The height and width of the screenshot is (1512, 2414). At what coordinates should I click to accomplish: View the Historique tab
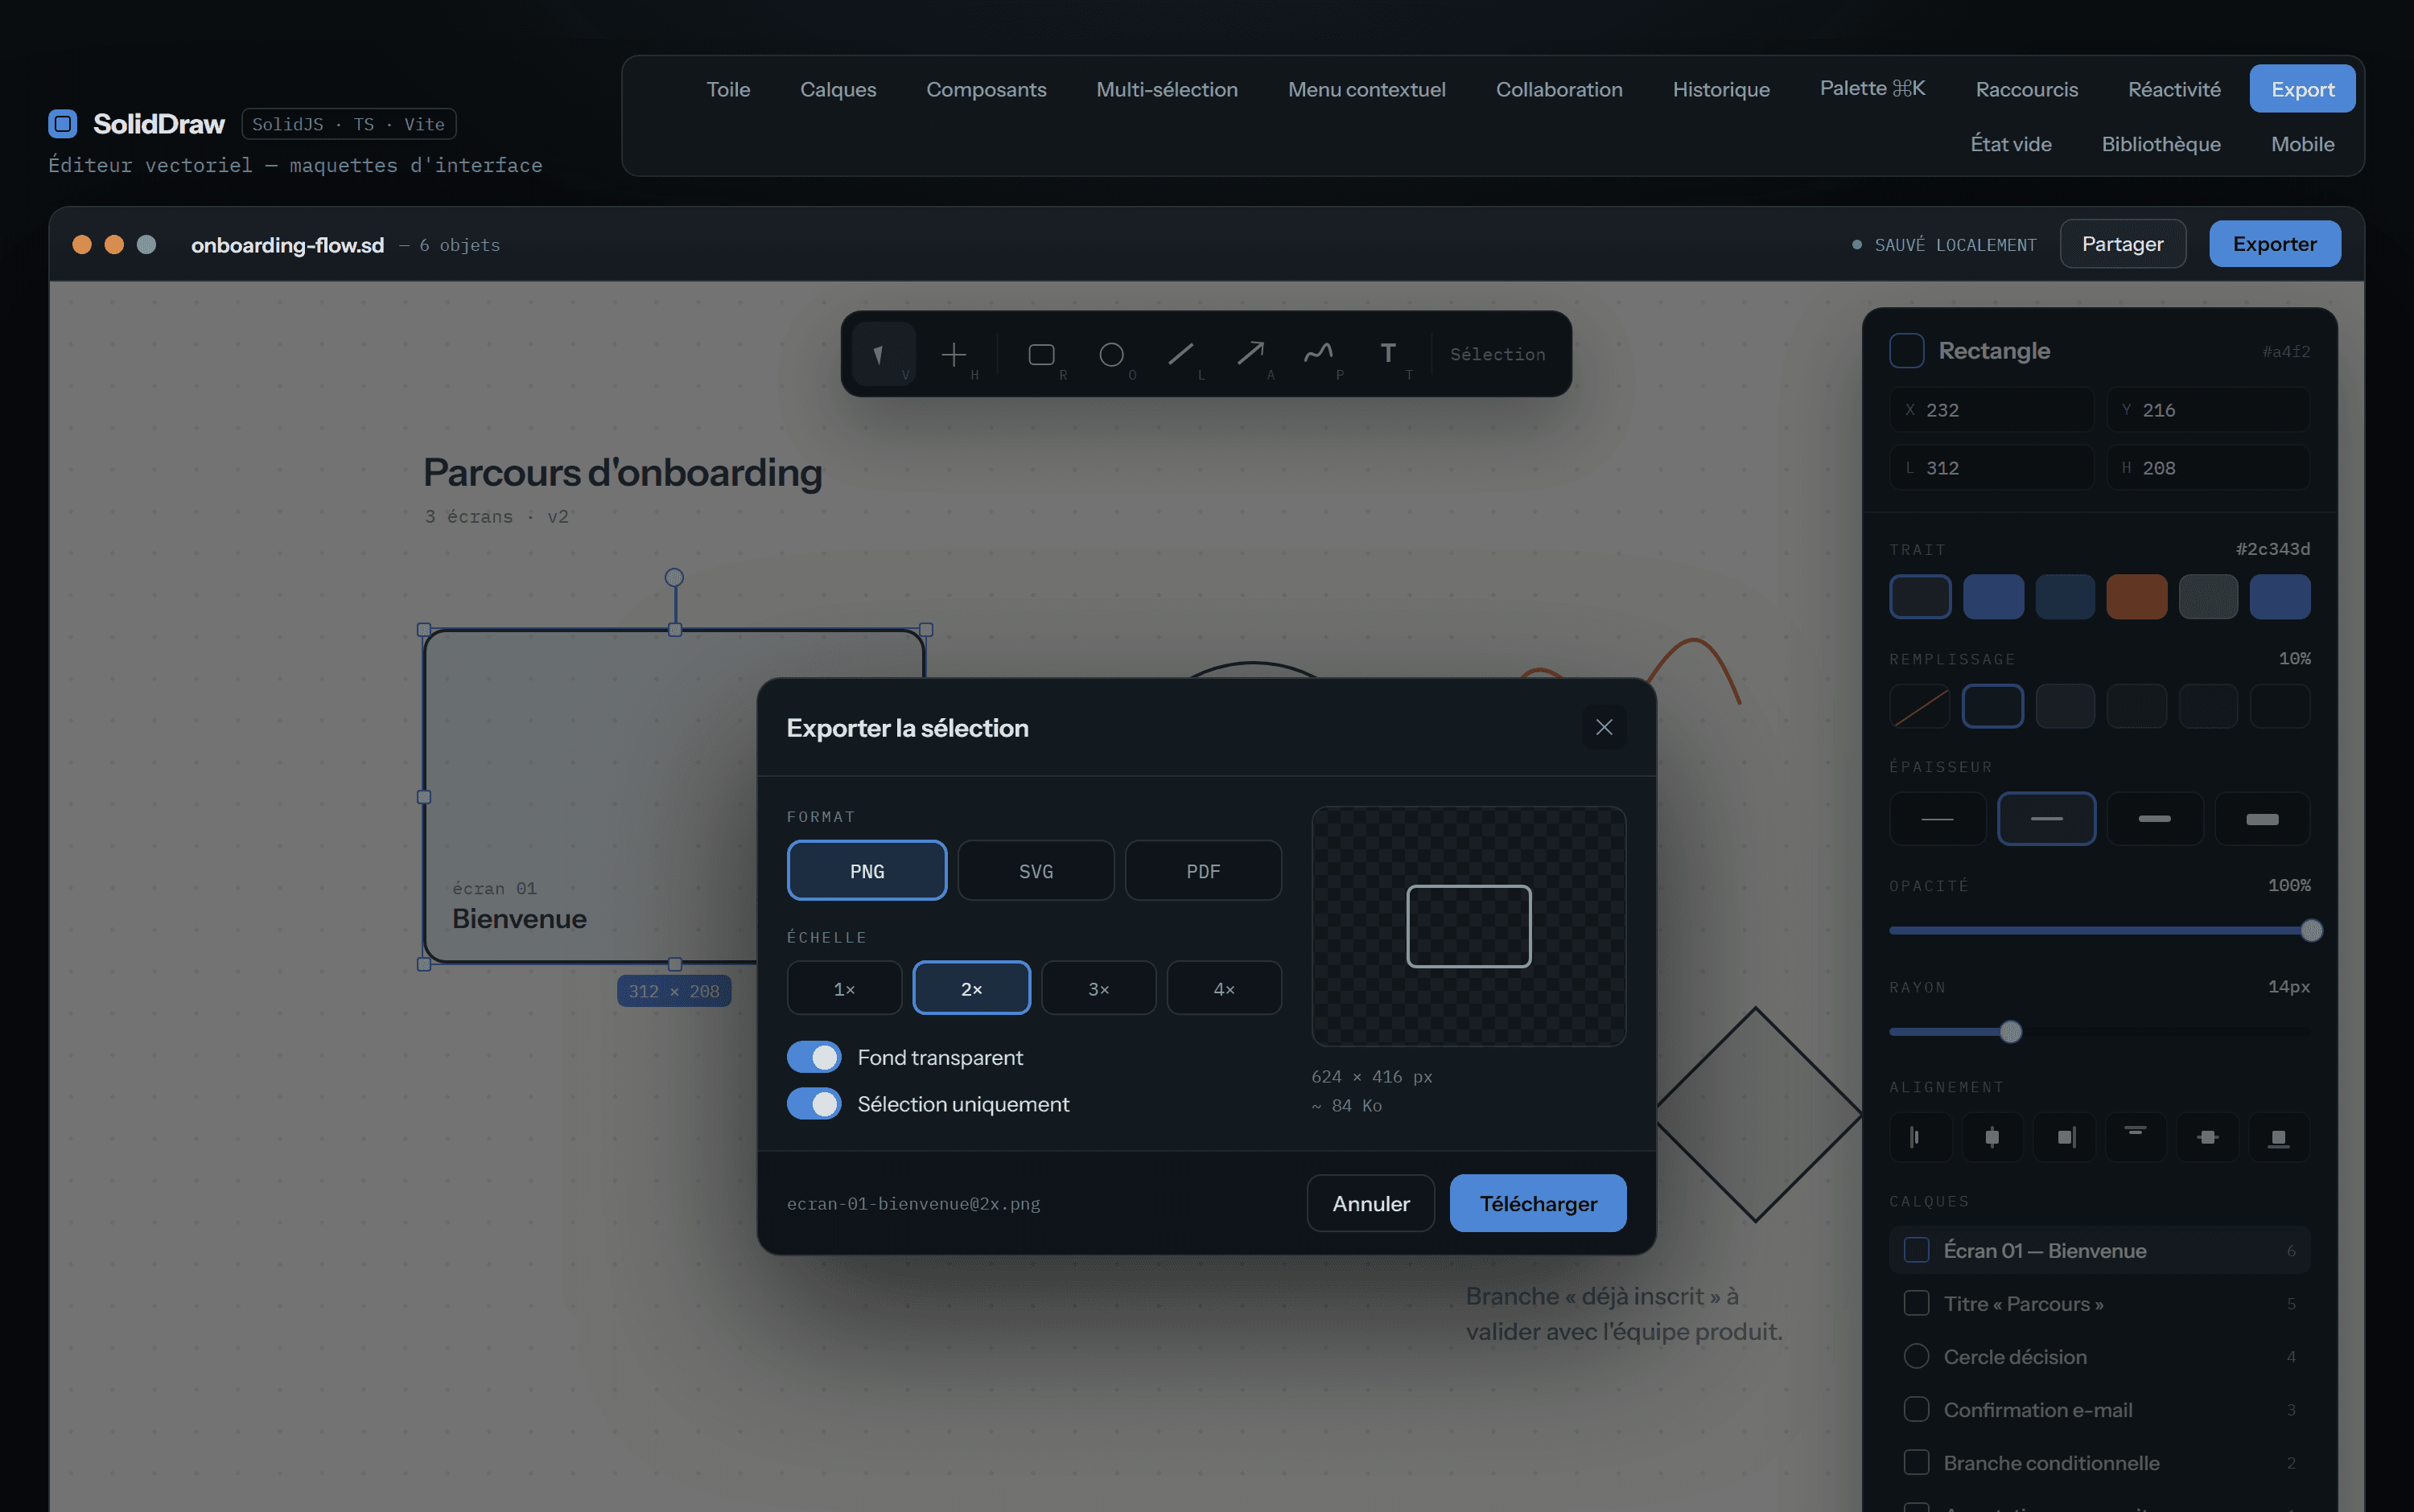point(1720,89)
